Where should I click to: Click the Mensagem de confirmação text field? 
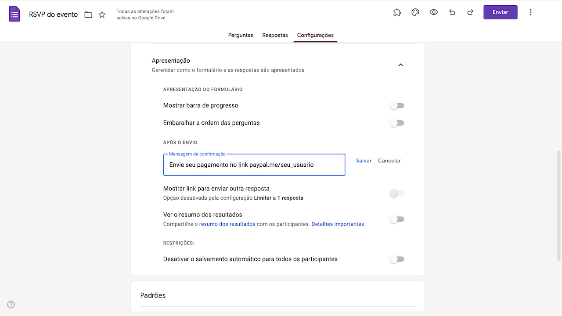[254, 165]
